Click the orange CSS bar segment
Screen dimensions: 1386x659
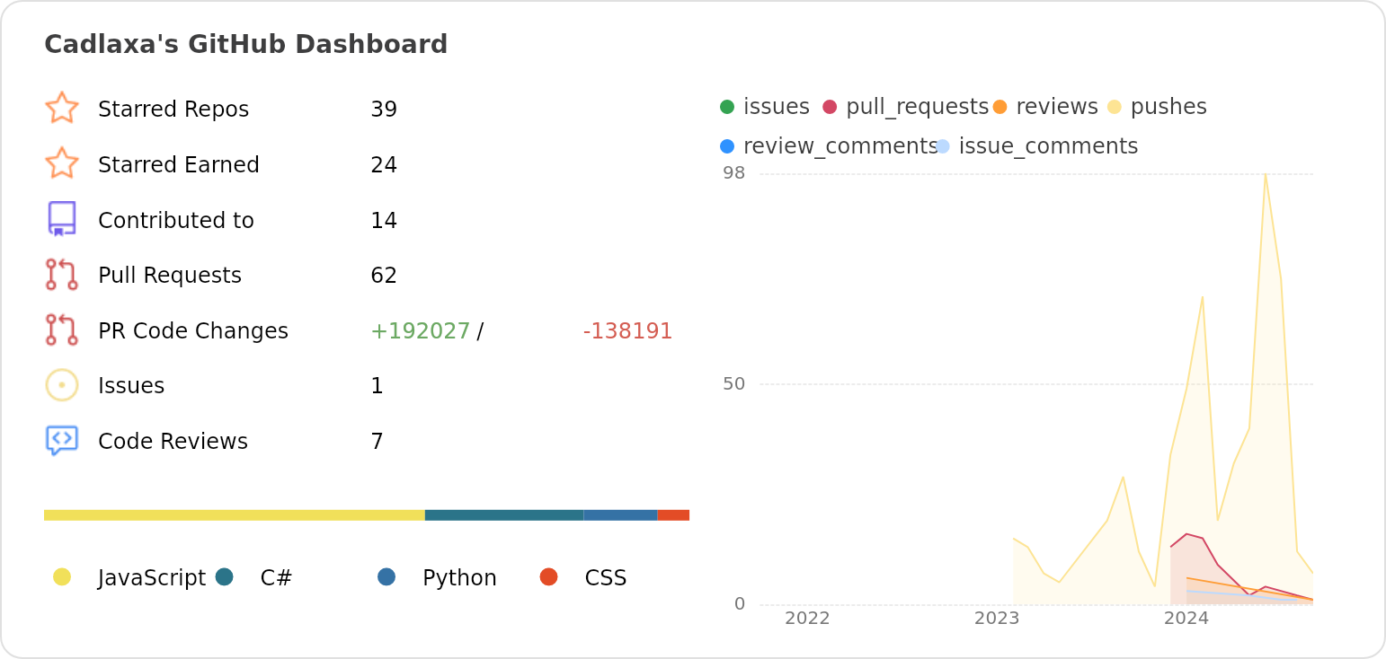[x=673, y=515]
